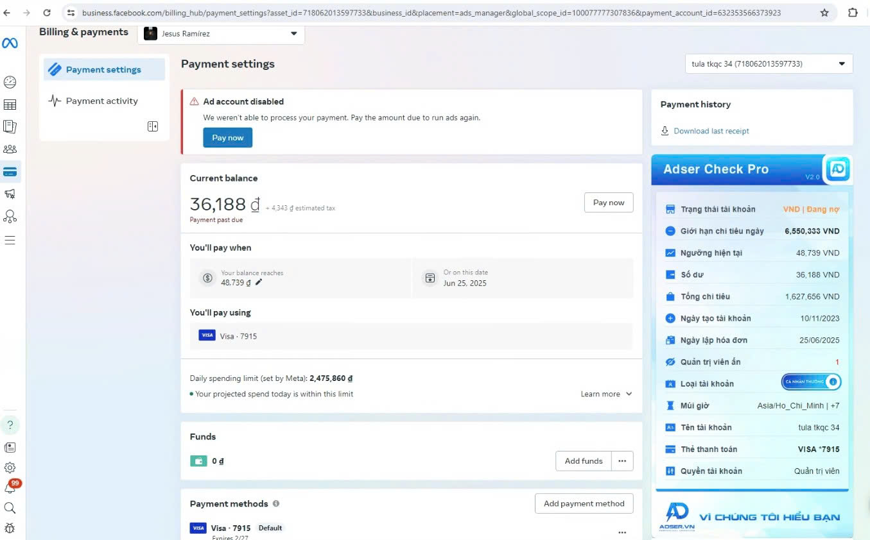This screenshot has width=870, height=540.
Task: Open the Audiences people icon
Action: pos(10,149)
